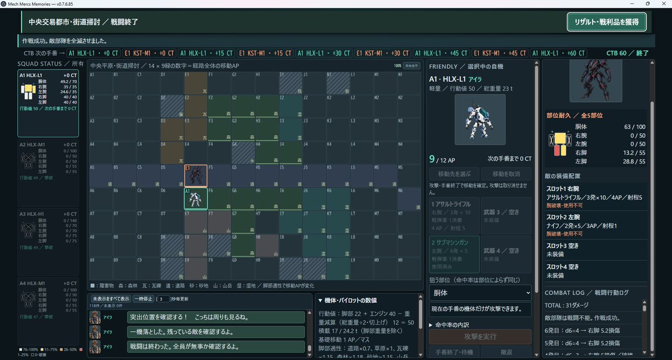
Task: Select the E1 KST-M1 +0 CT turn entry
Action: pyautogui.click(x=150, y=53)
